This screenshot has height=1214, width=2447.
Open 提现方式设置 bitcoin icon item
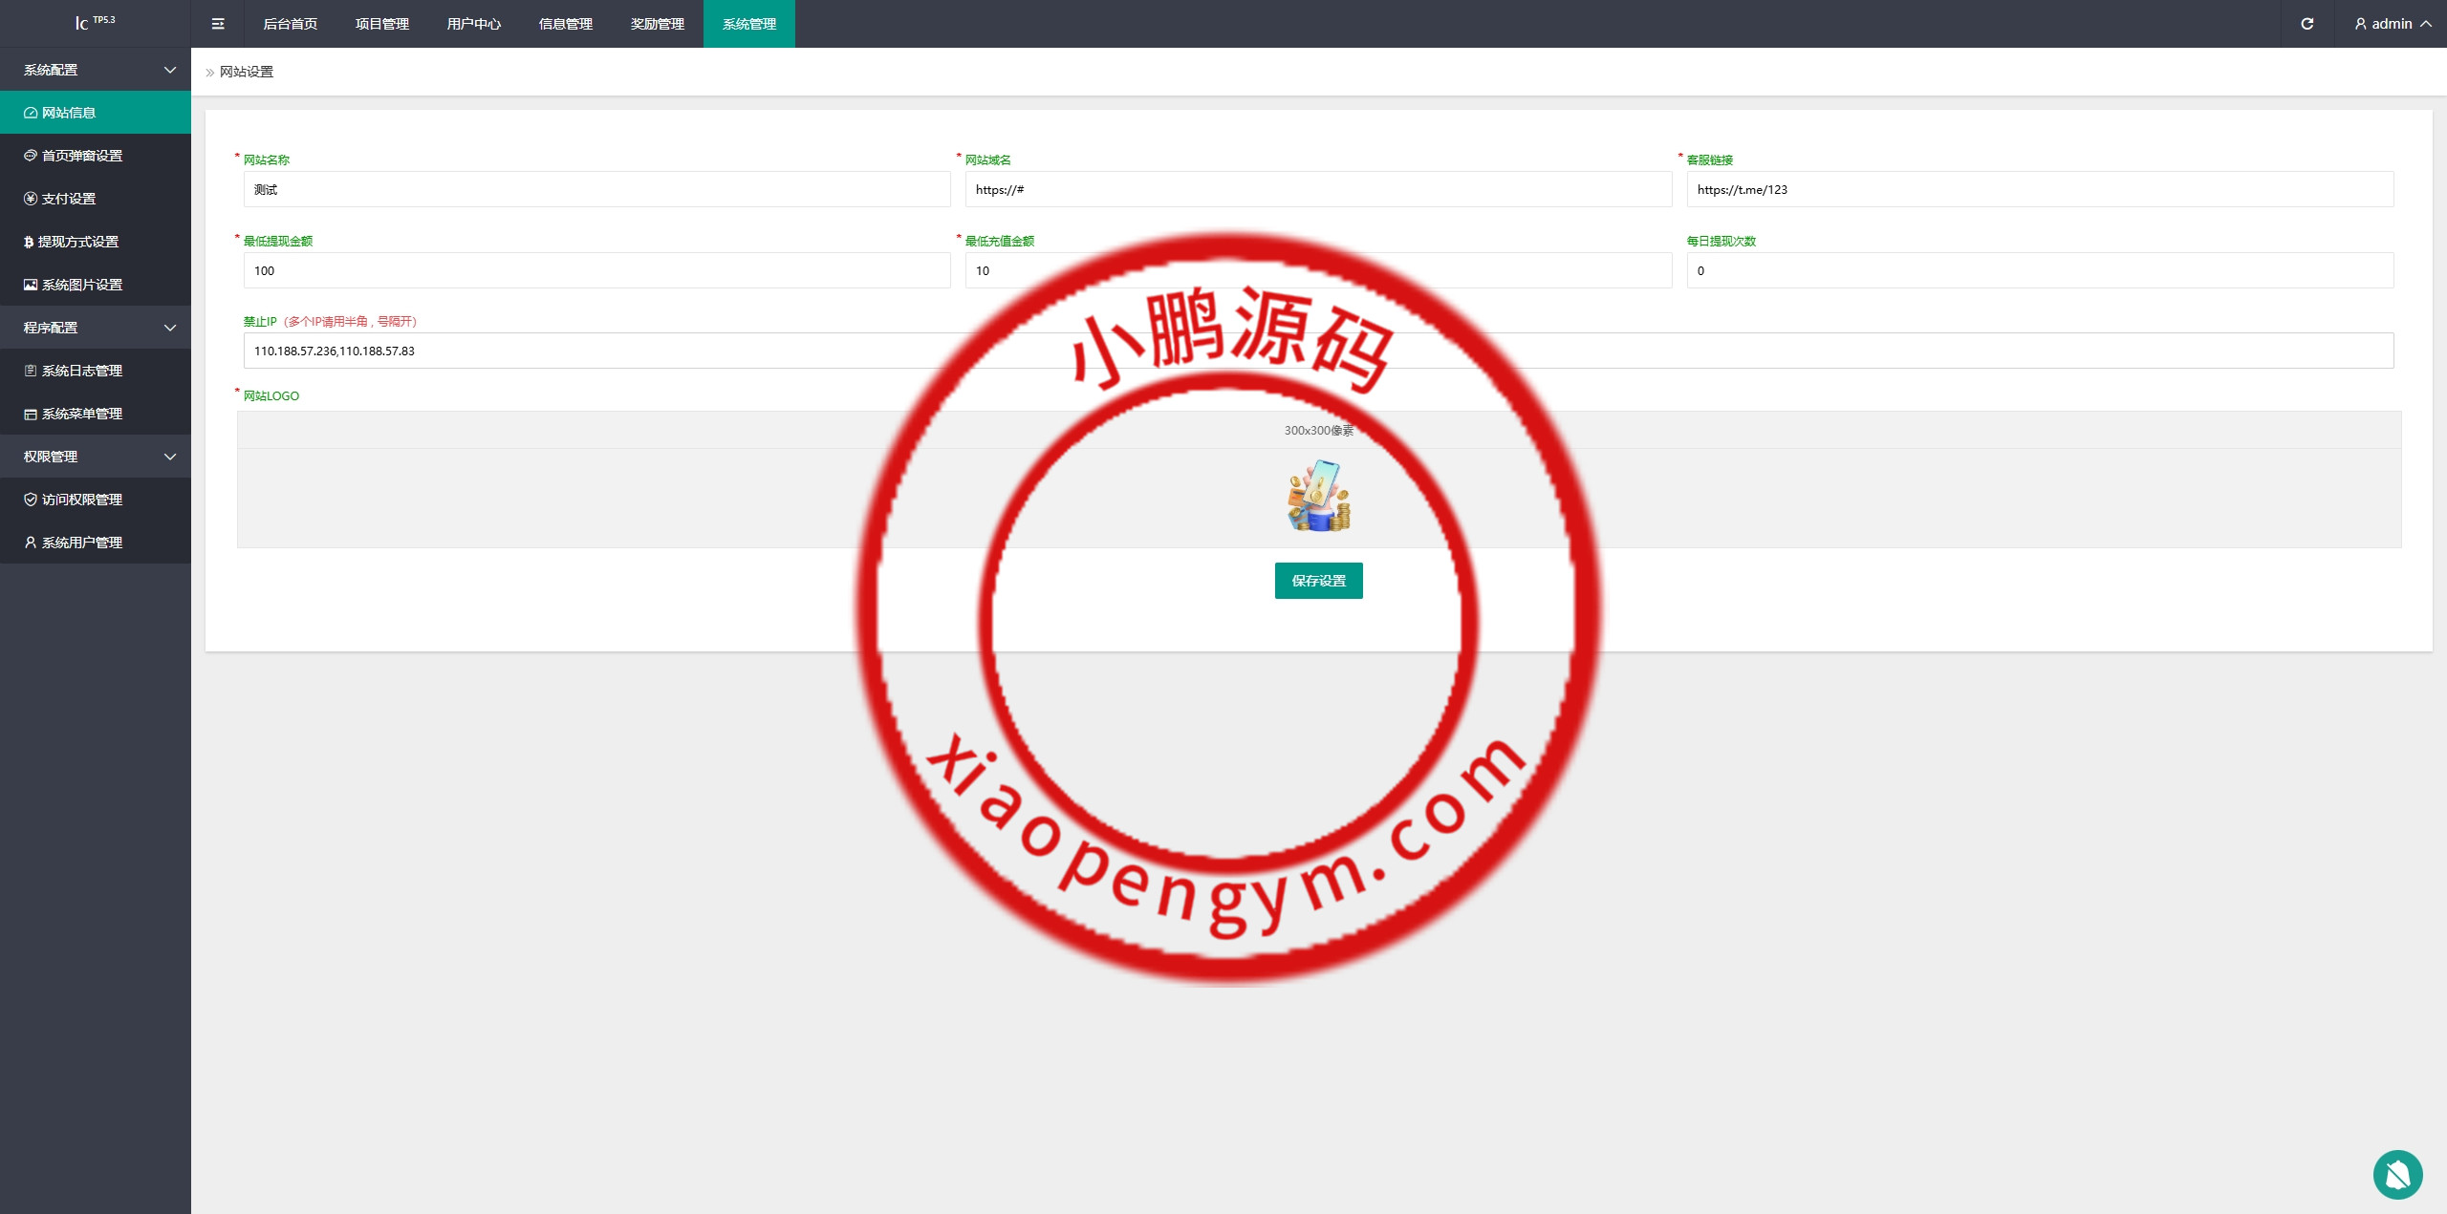[x=77, y=242]
